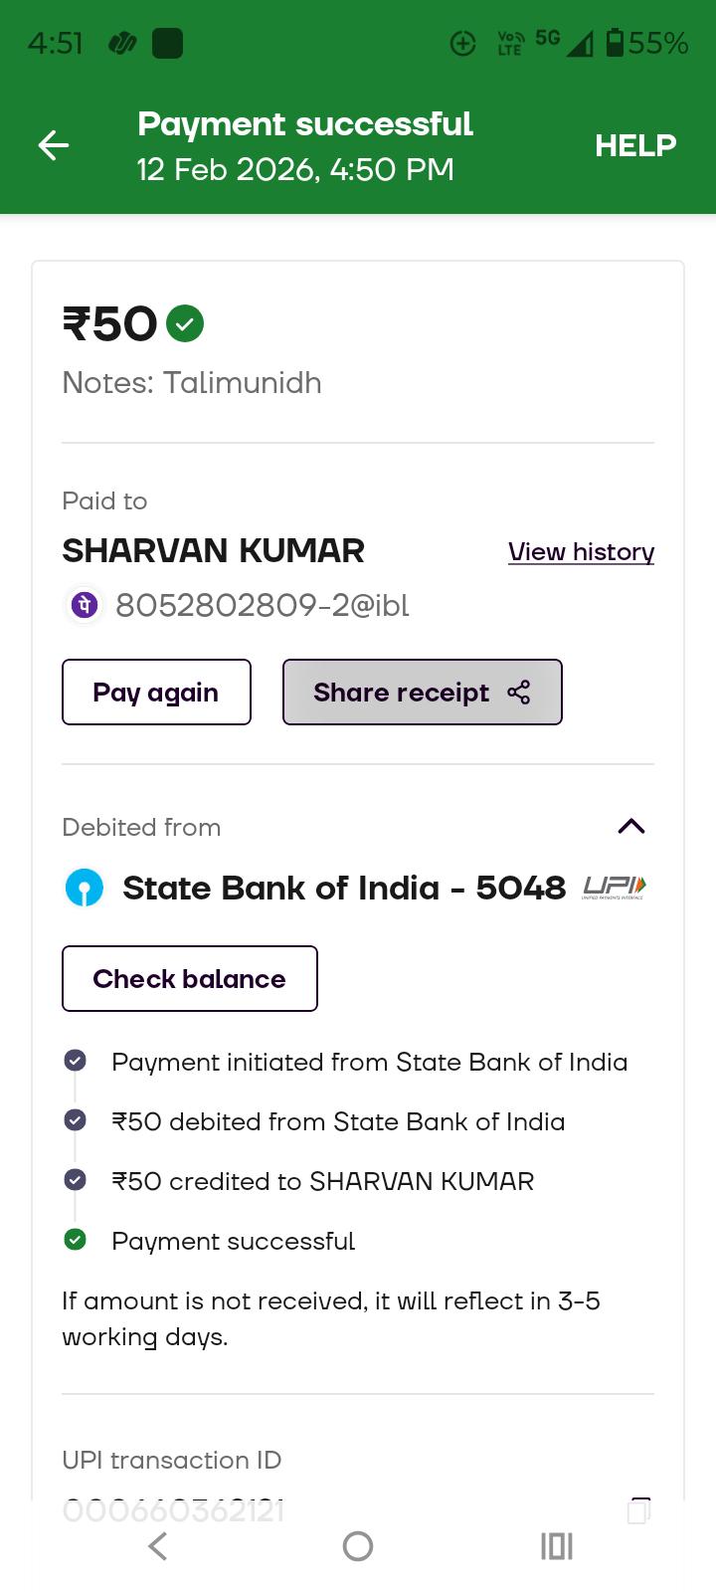Tap the '₹50 debited' step checkmark
Viewport: 716px width, 1592px height.
point(75,1120)
